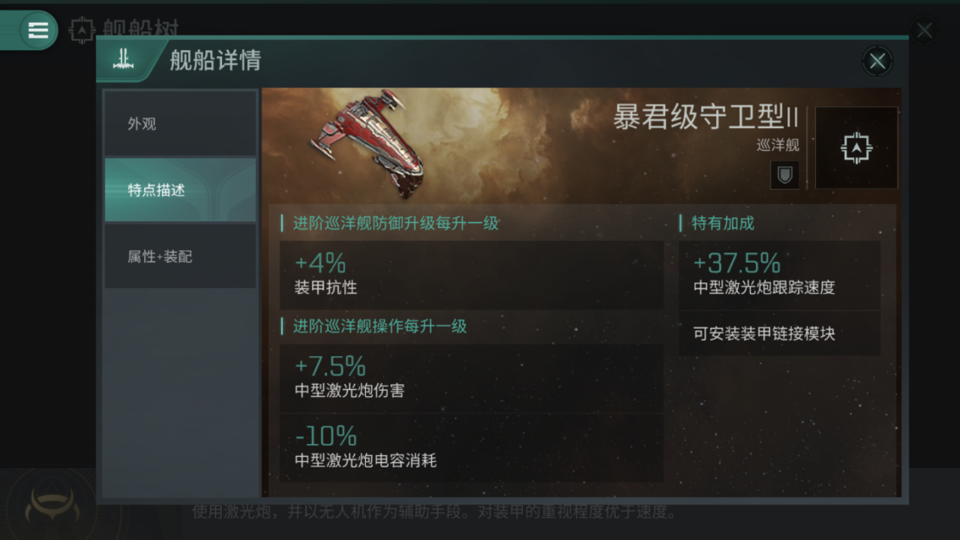Click the 可安装装甲链接模块 entry

pyautogui.click(x=780, y=333)
